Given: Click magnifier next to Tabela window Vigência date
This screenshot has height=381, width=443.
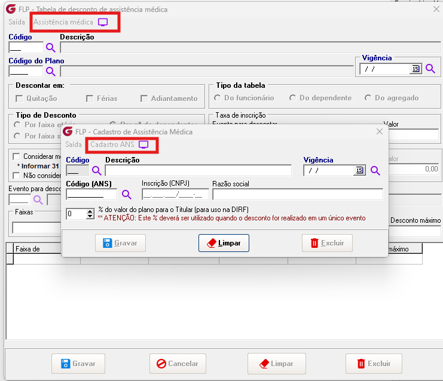Looking at the screenshot, I should coord(430,68).
